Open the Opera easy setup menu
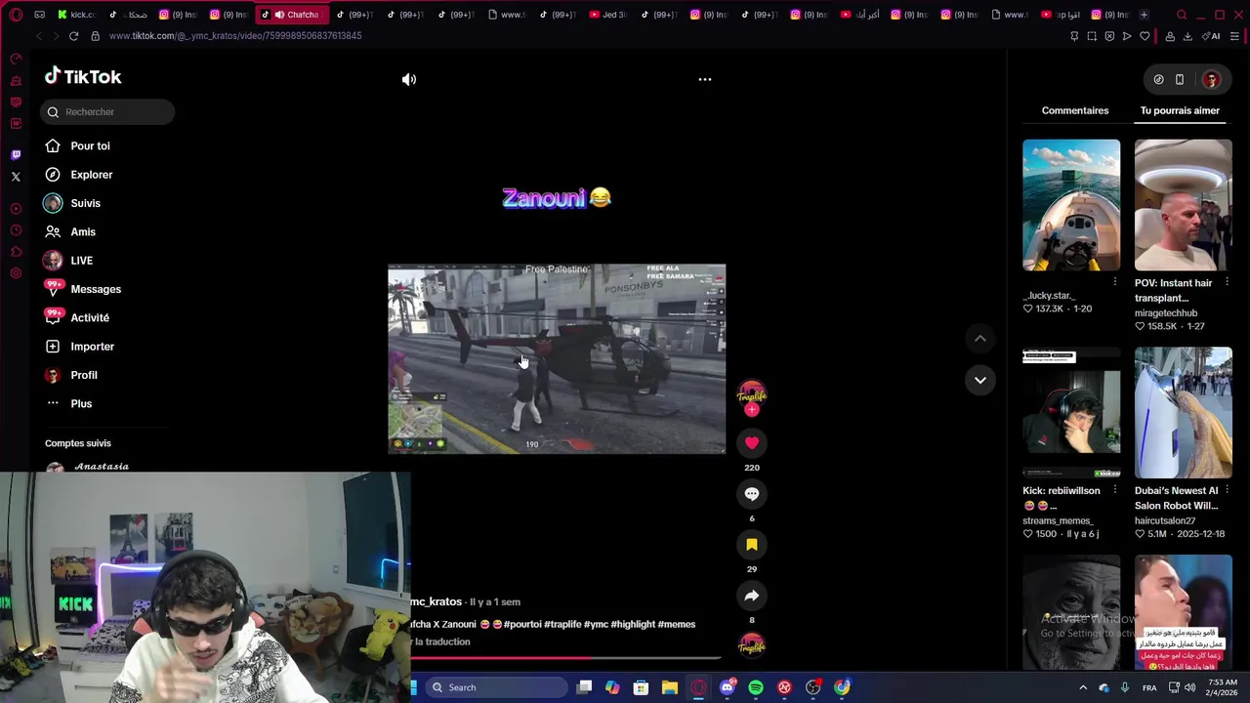Image resolution: width=1250 pixels, height=703 pixels. pos(1234,36)
